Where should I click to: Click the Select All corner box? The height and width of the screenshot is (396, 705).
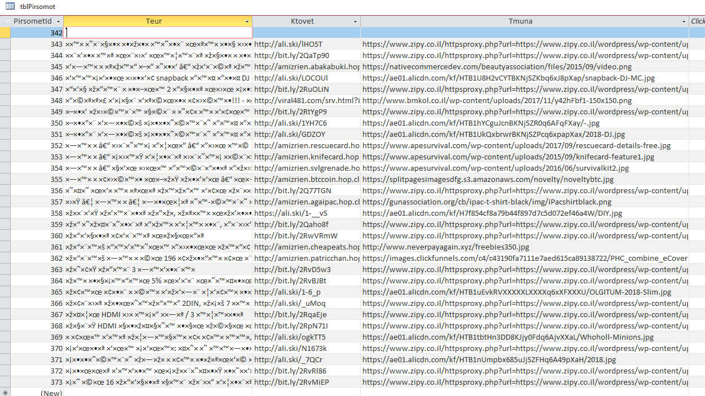coord(5,21)
